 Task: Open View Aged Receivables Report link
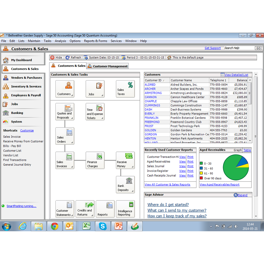pos(220,185)
